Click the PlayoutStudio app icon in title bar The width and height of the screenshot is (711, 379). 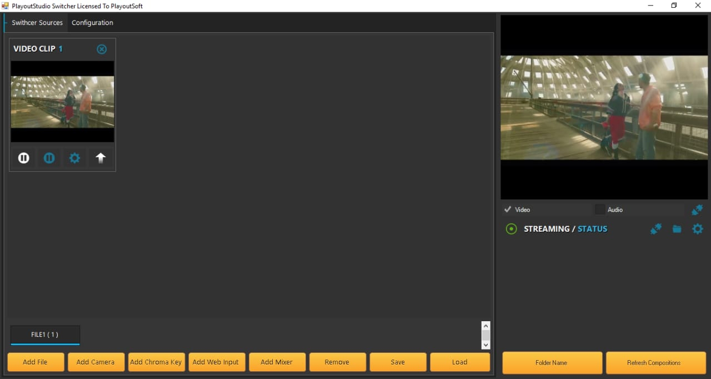point(6,6)
